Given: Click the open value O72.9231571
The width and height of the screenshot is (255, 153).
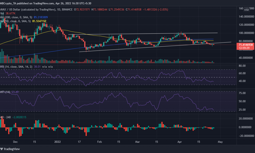Looking at the screenshot, I should (x=82, y=10).
